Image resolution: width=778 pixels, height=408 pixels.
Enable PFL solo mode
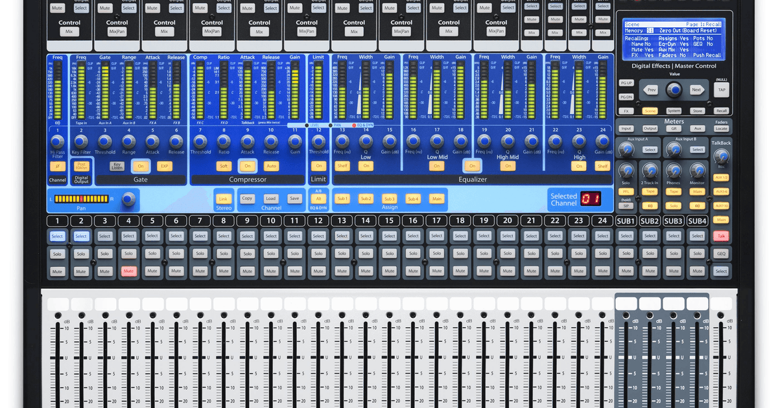coord(626,192)
